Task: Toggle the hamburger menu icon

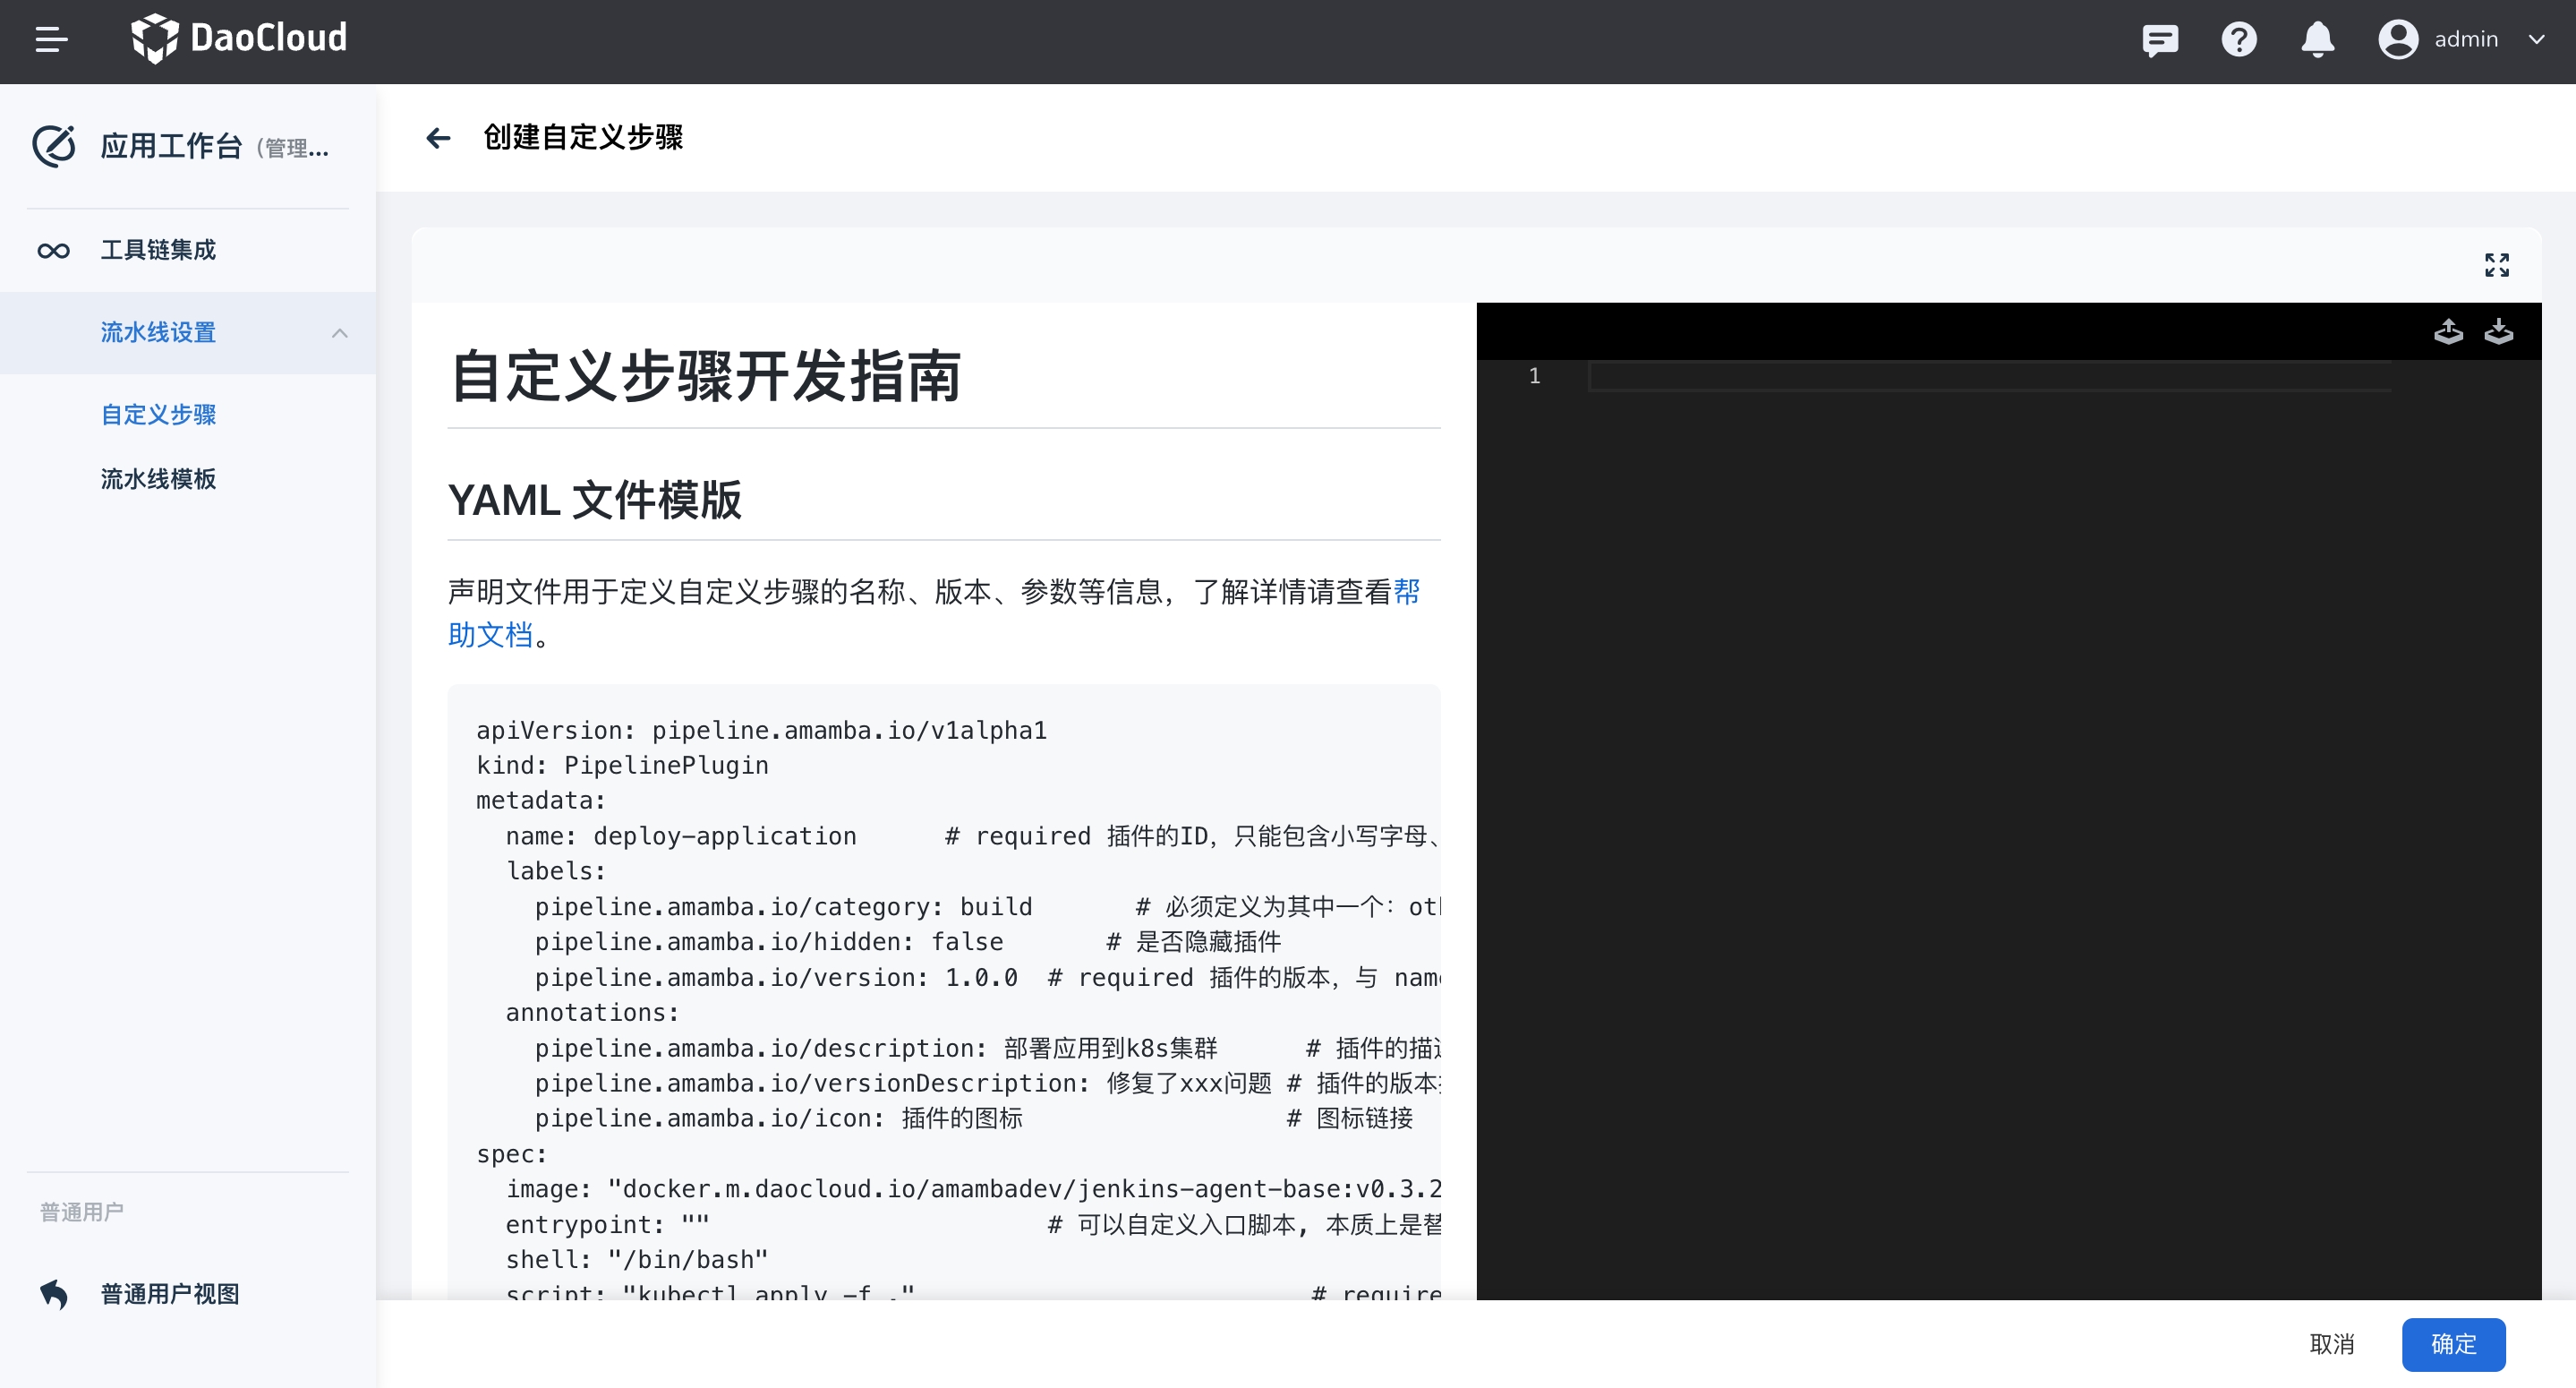Action: [51, 40]
